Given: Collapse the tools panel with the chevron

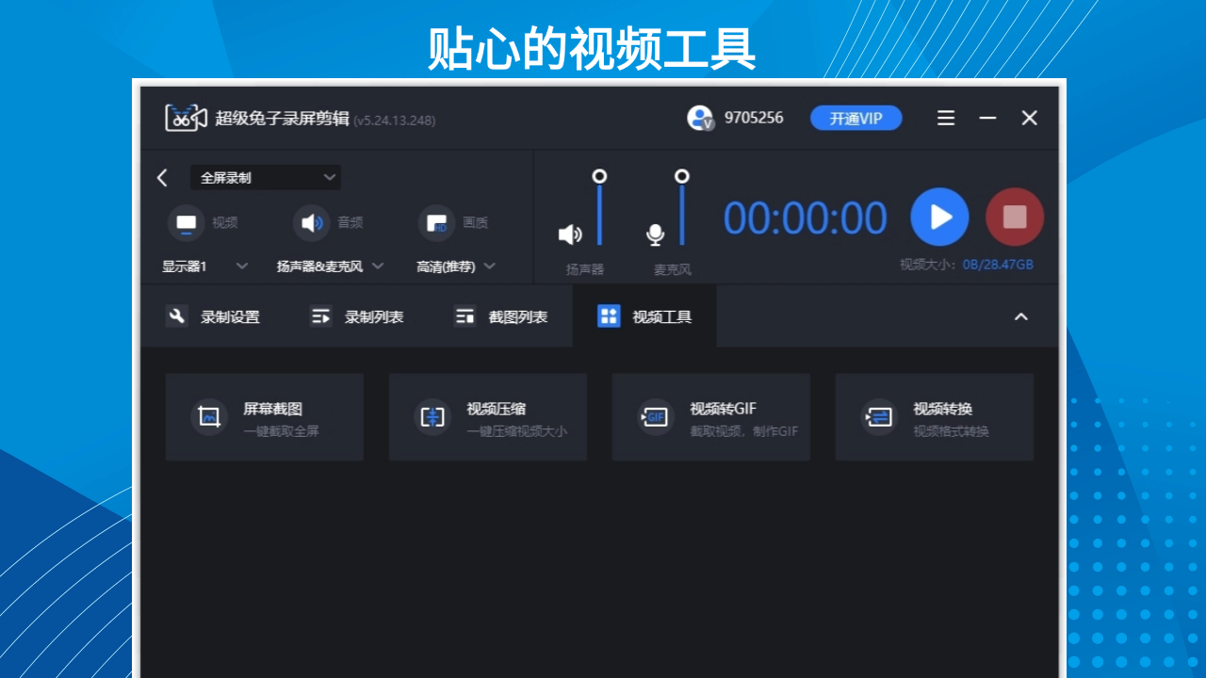Looking at the screenshot, I should pyautogui.click(x=1021, y=317).
